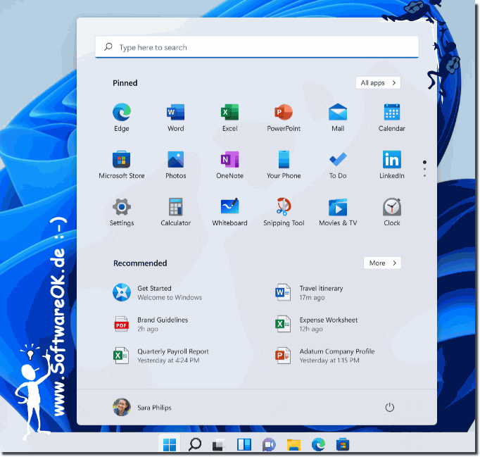Screen dimensions: 480x457
Task: Open Brand Guidelines PDF file
Action: tap(151, 325)
